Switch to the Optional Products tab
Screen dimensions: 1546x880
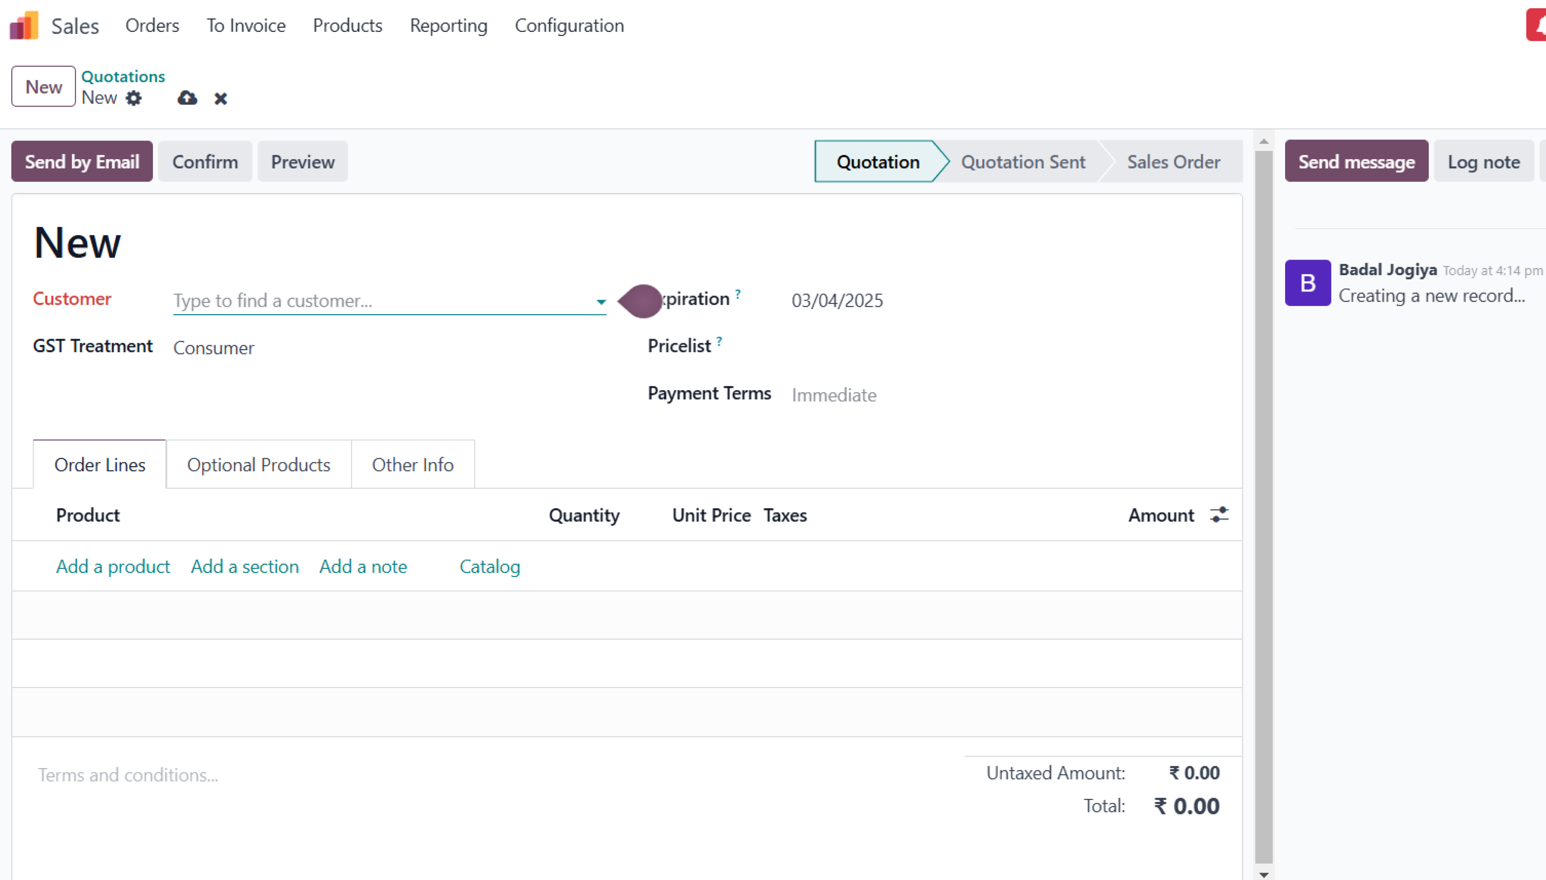point(259,464)
